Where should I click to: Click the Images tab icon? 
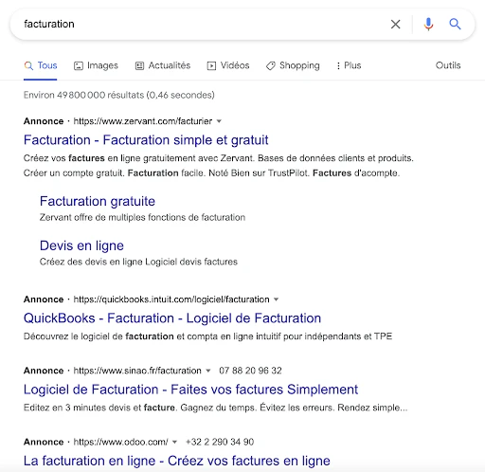[x=79, y=65]
